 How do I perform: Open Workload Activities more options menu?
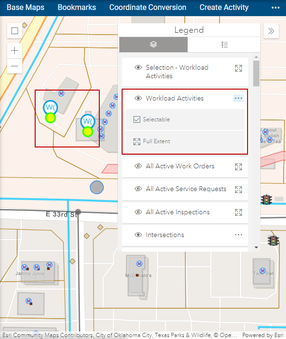(x=238, y=98)
